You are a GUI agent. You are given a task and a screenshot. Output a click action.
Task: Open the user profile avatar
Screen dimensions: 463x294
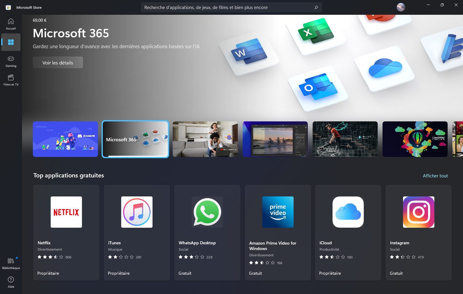tap(401, 7)
